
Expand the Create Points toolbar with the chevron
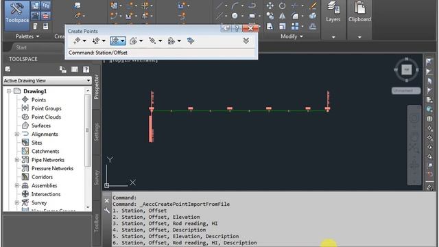(x=246, y=41)
